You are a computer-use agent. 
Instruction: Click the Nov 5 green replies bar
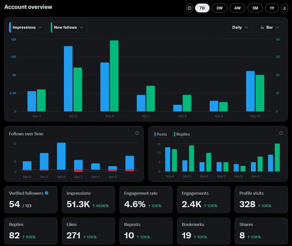(x=192, y=158)
